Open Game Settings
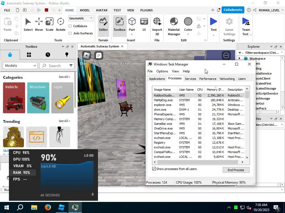Viewport: 285px width, 213px height. [x=229, y=26]
